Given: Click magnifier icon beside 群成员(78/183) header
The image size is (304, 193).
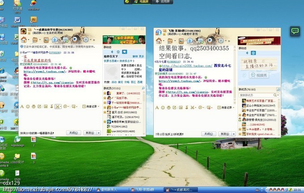Looking at the screenshot, I should tap(278, 89).
